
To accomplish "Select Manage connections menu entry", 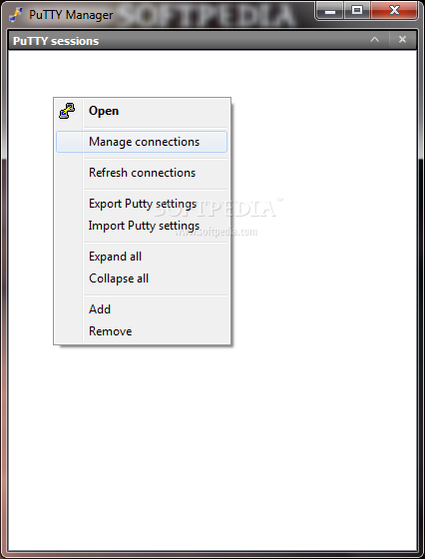I will (142, 142).
